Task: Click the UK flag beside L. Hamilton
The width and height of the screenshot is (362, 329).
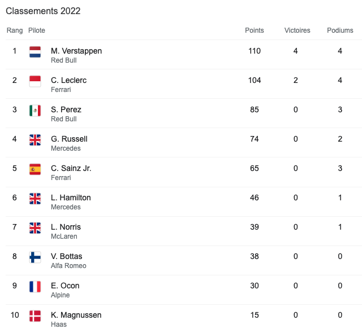Action: [35, 199]
